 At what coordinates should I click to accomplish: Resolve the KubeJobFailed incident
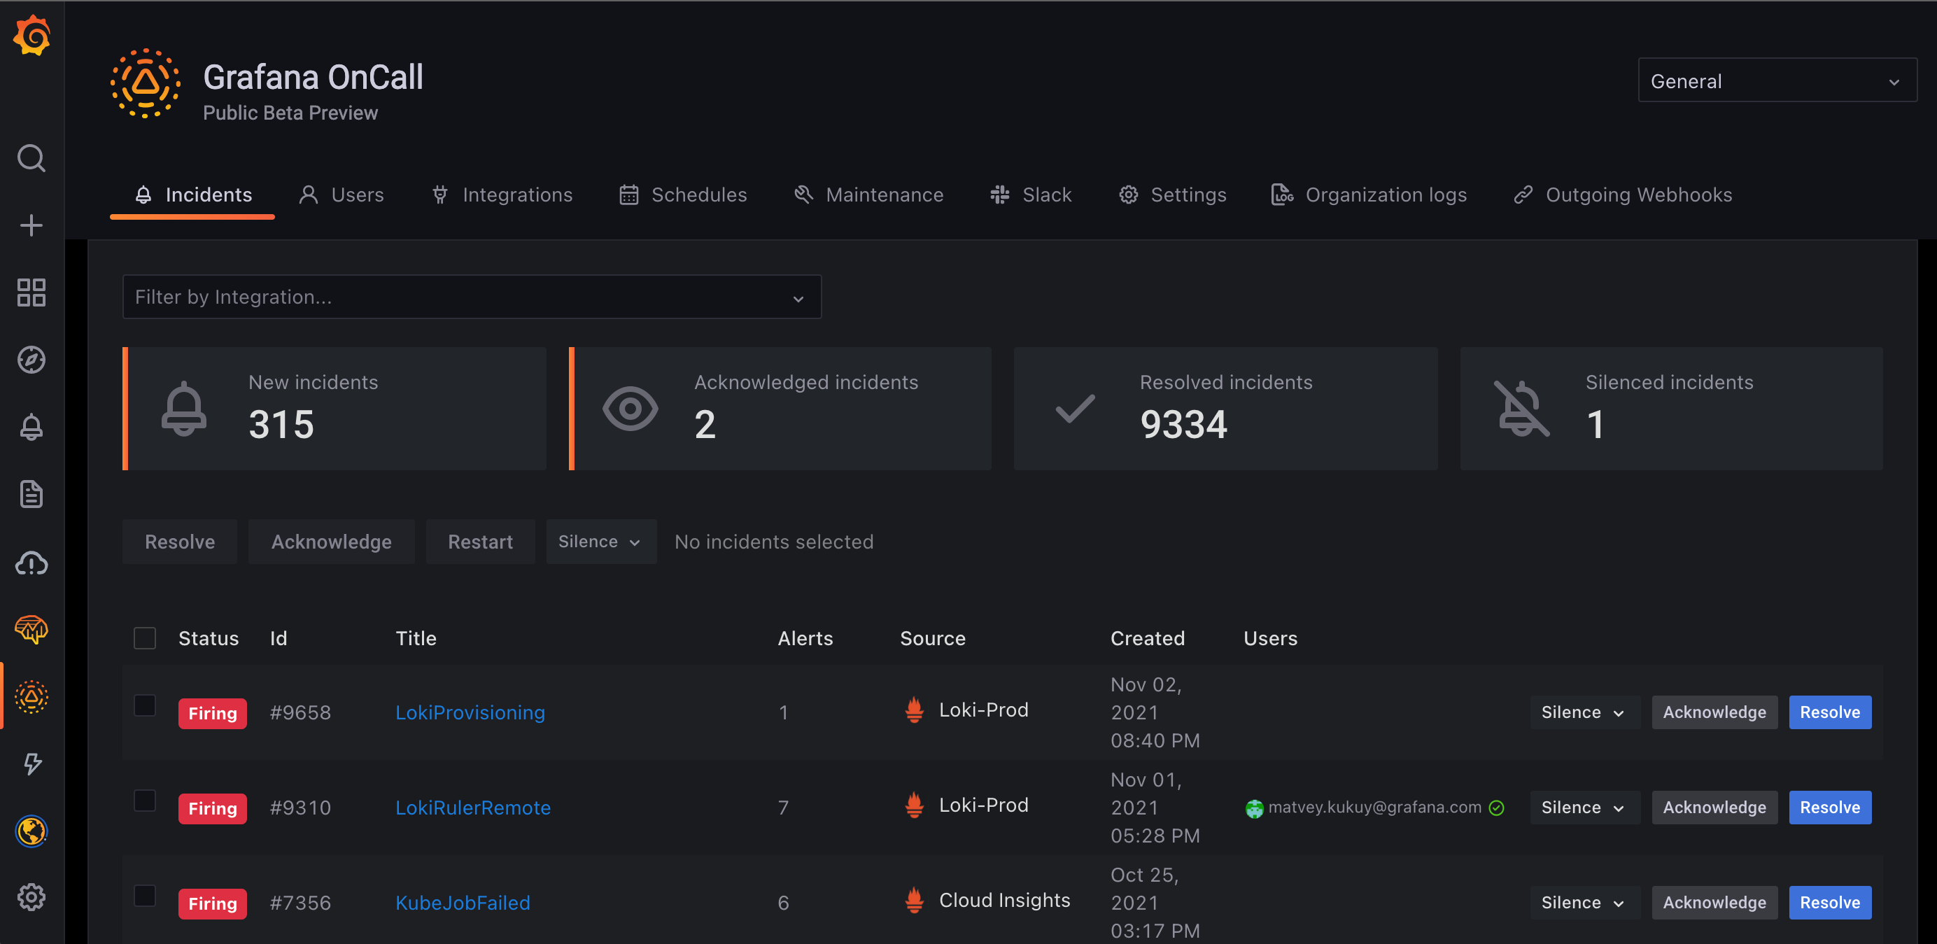(1829, 903)
